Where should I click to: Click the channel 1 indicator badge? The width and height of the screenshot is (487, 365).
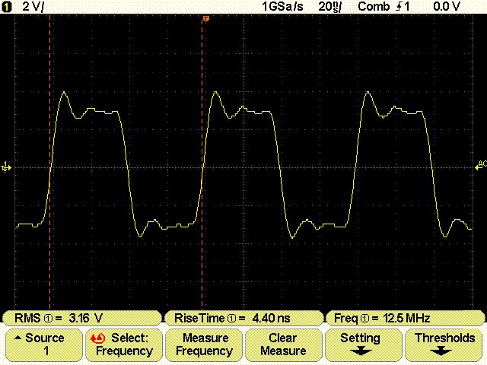(x=7, y=7)
